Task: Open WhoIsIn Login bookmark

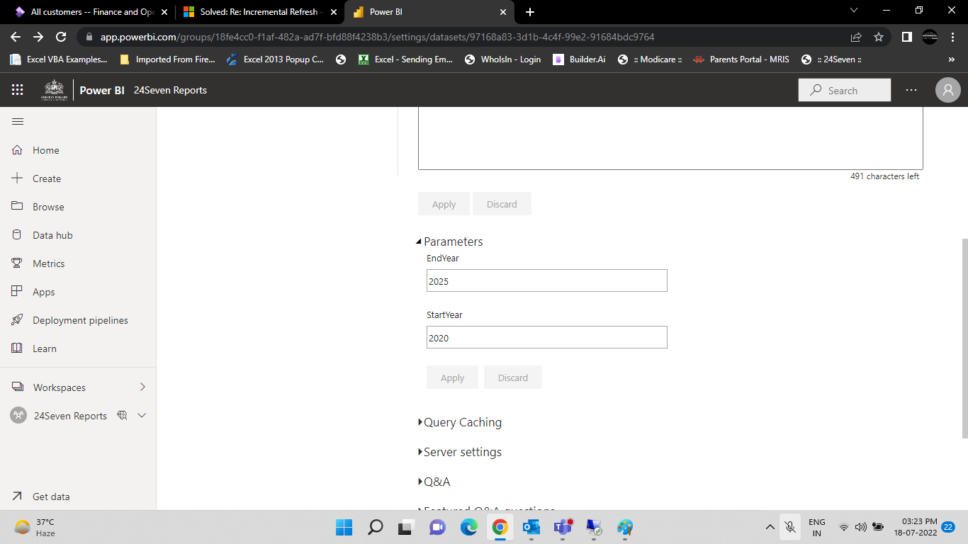Action: pos(502,59)
